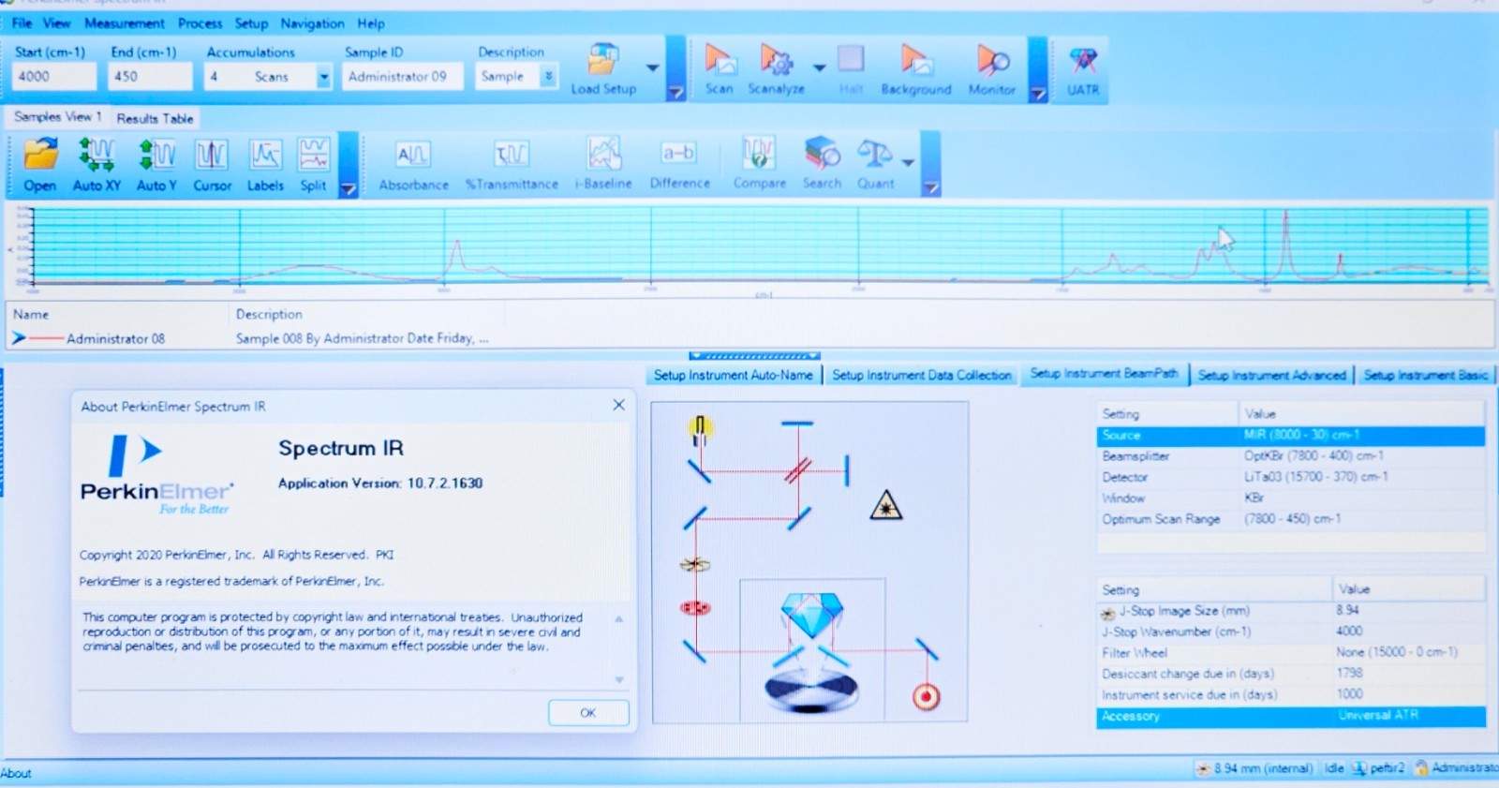Open Setup Instrument Data Collection tab
Viewport: 1499px width, 788px height.
point(922,375)
